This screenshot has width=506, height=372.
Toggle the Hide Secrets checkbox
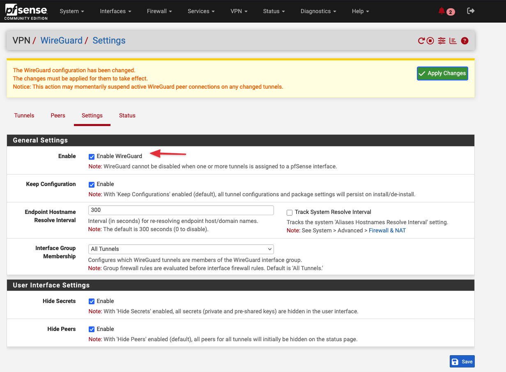92,301
